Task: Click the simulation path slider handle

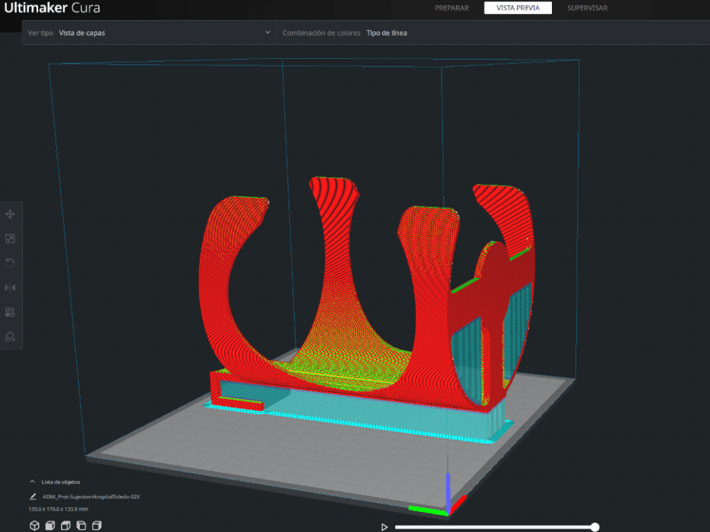Action: (x=595, y=526)
